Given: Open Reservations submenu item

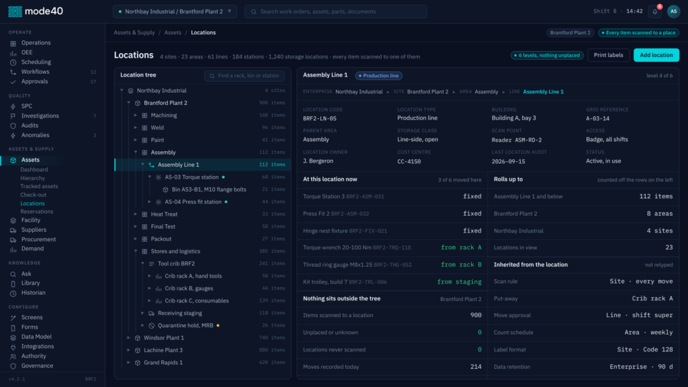Looking at the screenshot, I should (36, 212).
